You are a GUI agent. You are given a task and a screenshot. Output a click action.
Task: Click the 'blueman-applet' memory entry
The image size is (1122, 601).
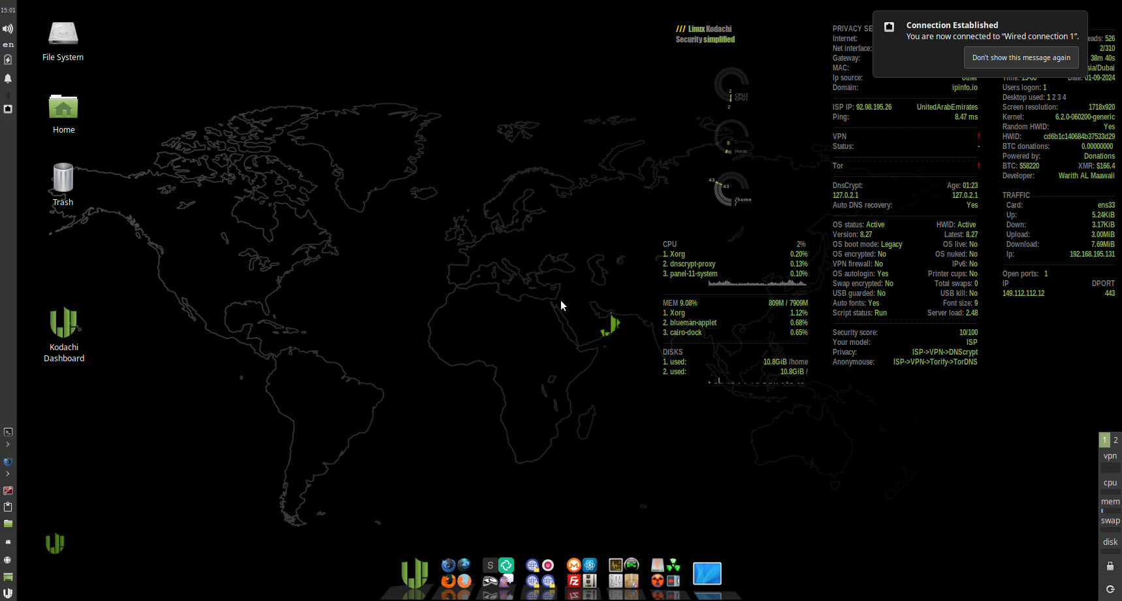pyautogui.click(x=693, y=323)
